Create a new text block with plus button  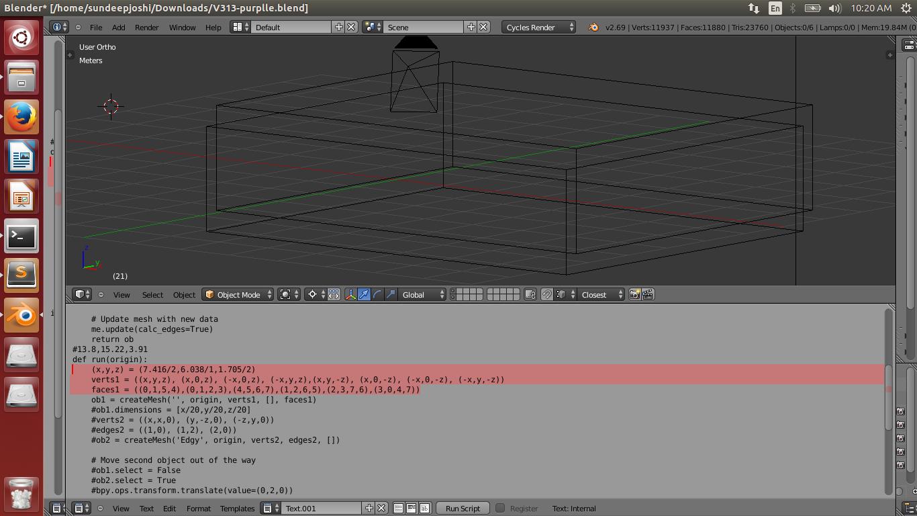pos(368,509)
